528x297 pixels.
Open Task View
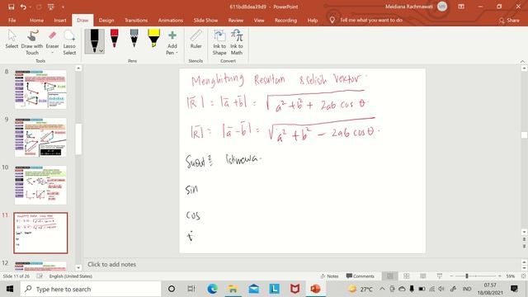pos(191,289)
